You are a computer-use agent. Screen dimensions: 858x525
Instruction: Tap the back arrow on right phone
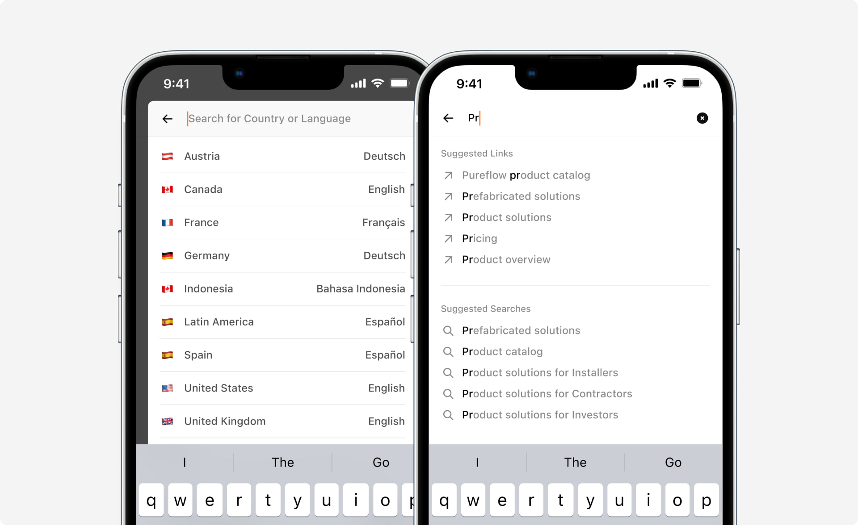pos(448,117)
